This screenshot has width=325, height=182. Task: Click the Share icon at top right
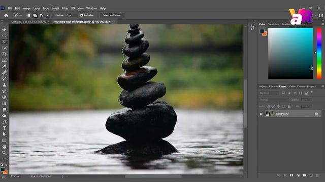pos(321,15)
